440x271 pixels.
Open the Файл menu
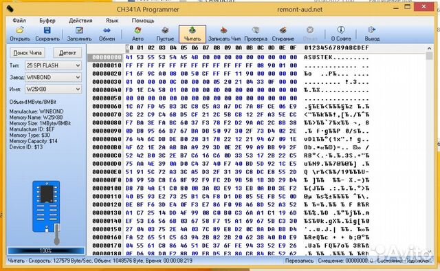pos(19,21)
